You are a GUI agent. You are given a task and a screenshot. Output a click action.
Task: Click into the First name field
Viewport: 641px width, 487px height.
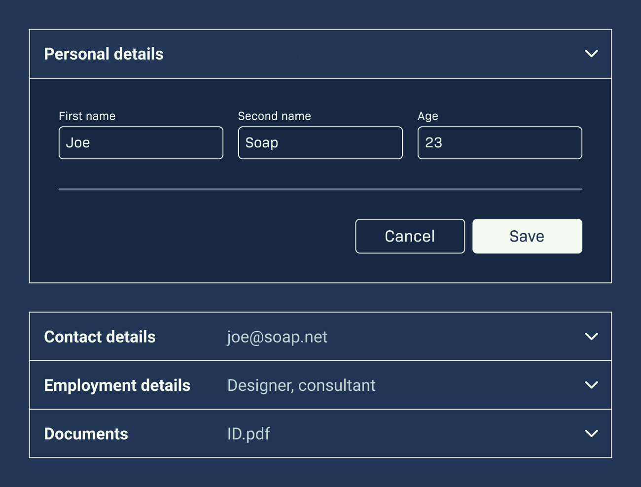tap(141, 143)
